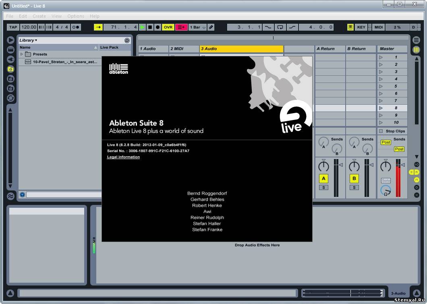This screenshot has height=304, width=427.
Task: Adjust the blue preview volume knob
Action: pos(386,190)
